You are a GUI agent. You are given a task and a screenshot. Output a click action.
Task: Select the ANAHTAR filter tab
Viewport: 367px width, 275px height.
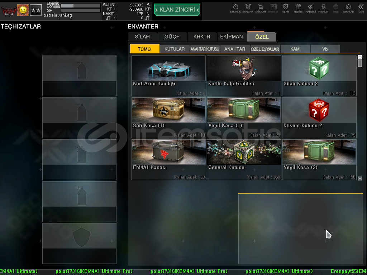click(x=235, y=49)
